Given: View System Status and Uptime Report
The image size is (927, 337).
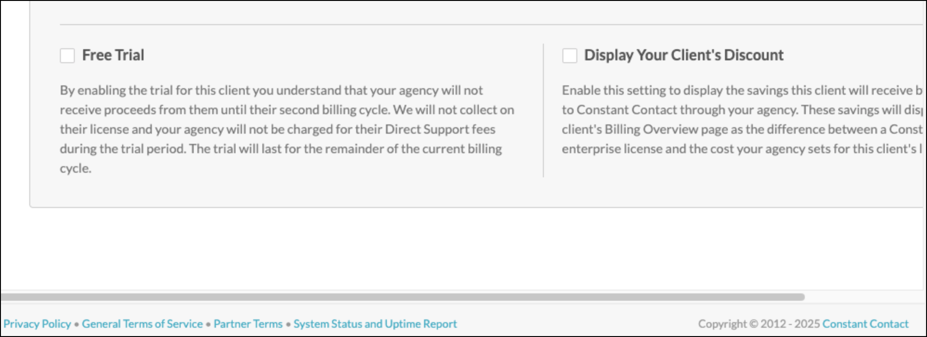Looking at the screenshot, I should pyautogui.click(x=375, y=324).
